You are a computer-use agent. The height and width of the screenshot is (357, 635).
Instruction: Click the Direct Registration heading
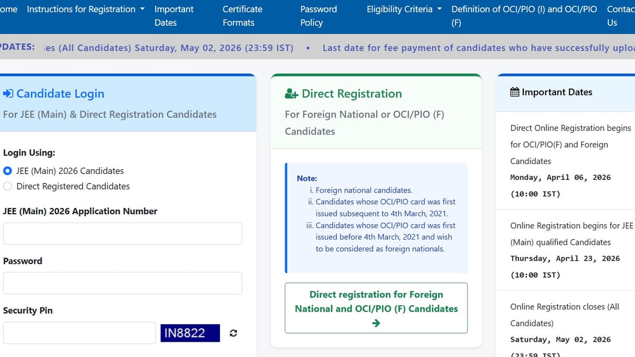[352, 94]
